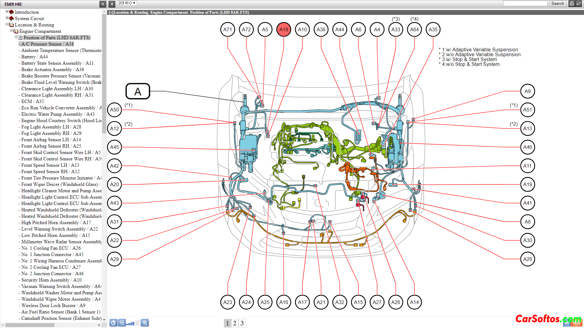584x328 pixels.
Task: Click the return arrow icon at top right
Action: coord(579,4)
